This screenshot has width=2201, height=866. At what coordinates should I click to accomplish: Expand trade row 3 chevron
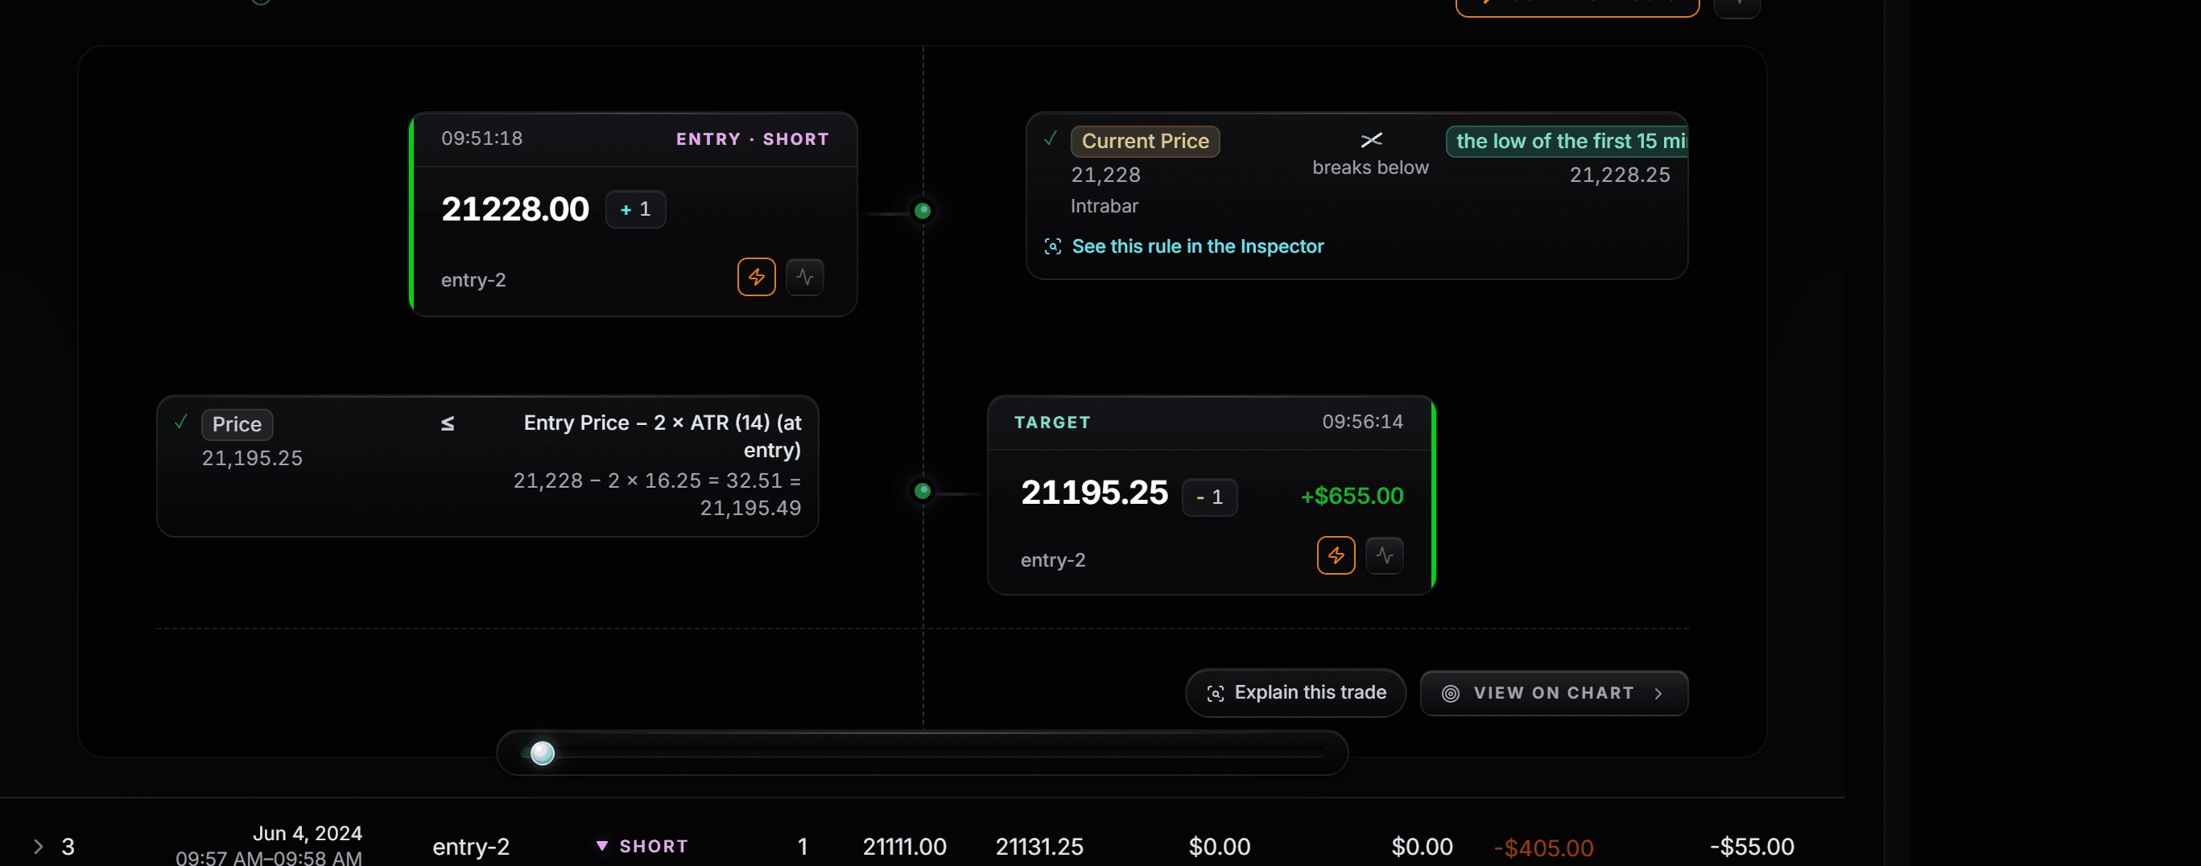pos(38,847)
